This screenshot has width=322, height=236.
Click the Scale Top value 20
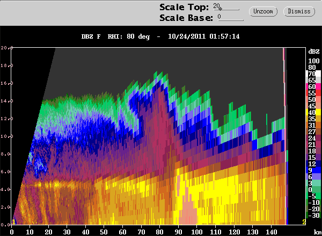click(x=216, y=5)
